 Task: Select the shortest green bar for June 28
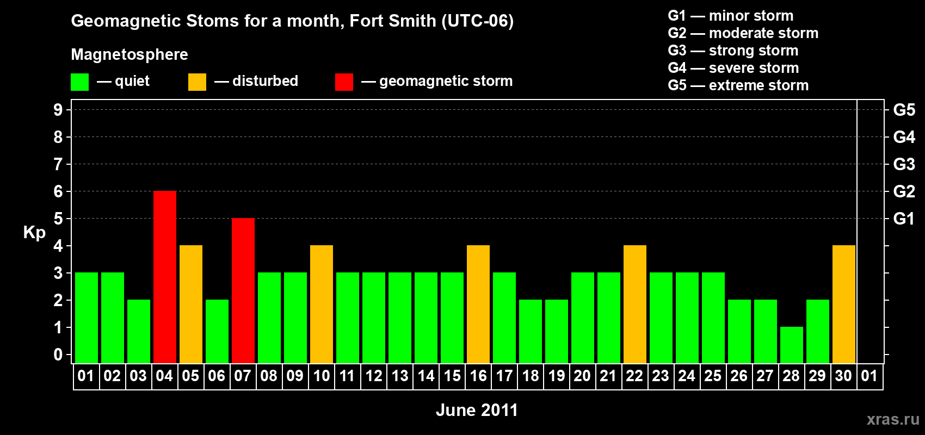click(x=792, y=345)
